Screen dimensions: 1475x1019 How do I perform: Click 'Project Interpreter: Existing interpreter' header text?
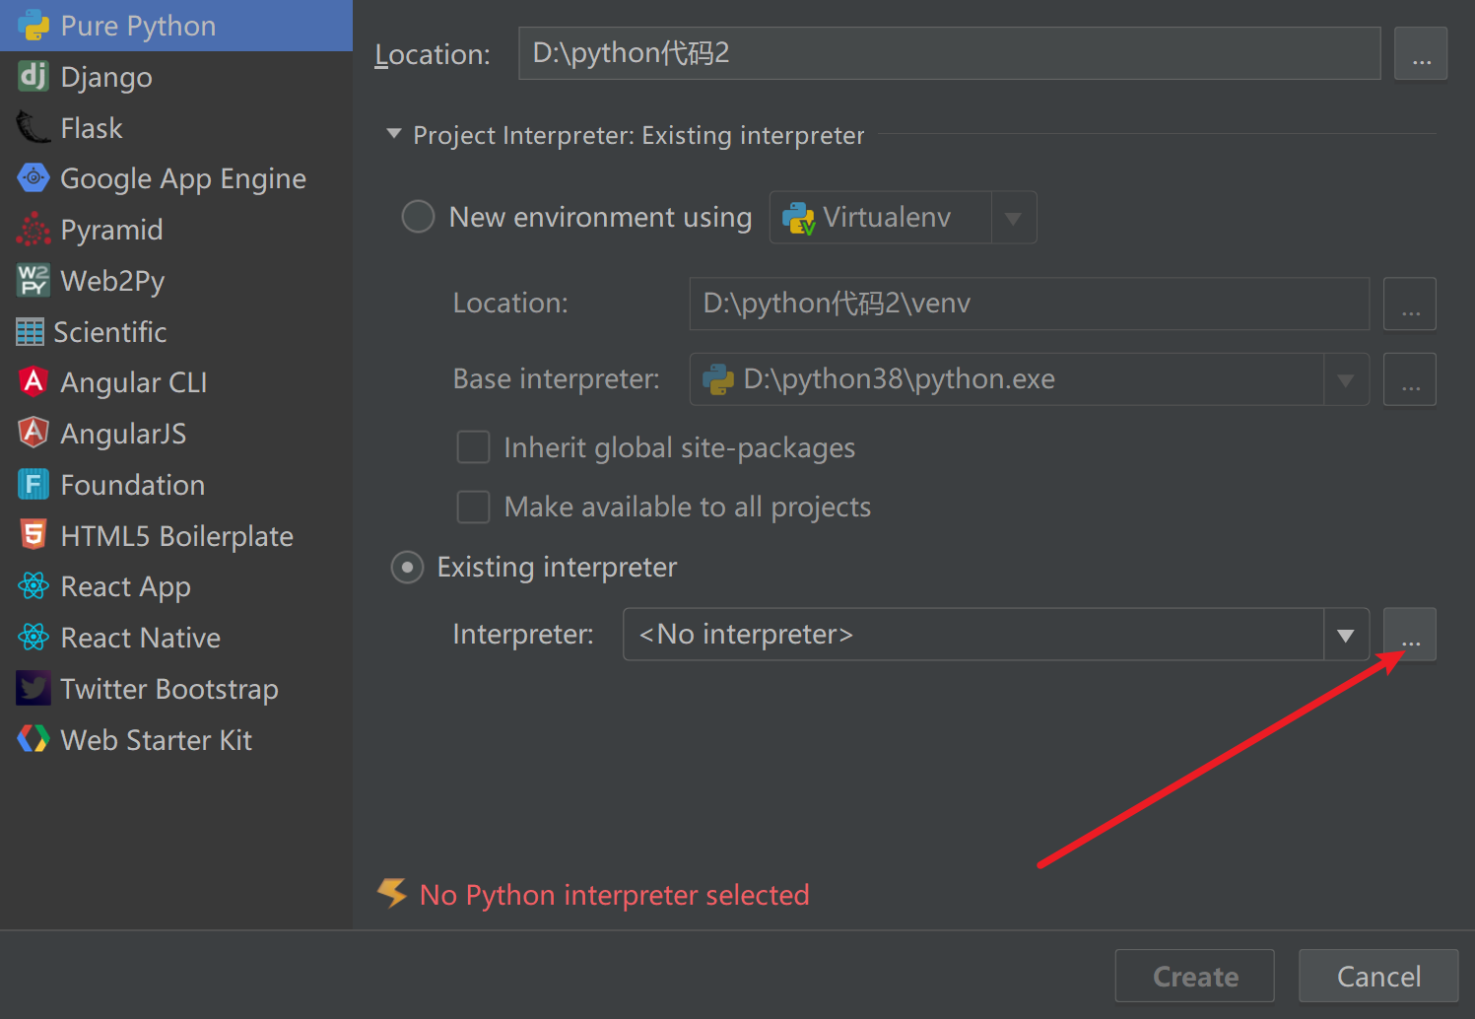638,135
